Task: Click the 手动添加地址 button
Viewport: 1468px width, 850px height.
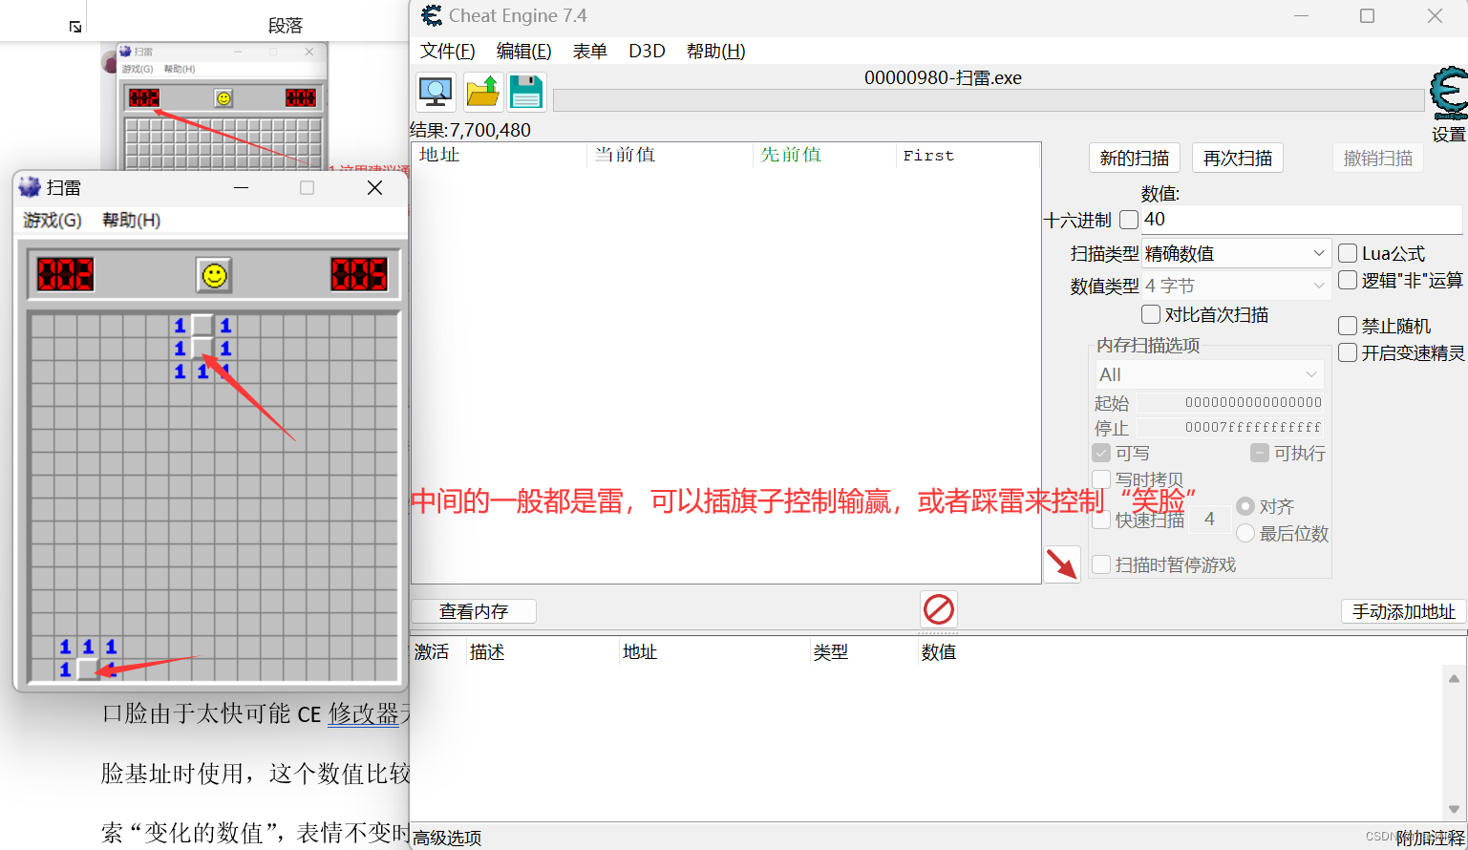Action: click(x=1404, y=611)
